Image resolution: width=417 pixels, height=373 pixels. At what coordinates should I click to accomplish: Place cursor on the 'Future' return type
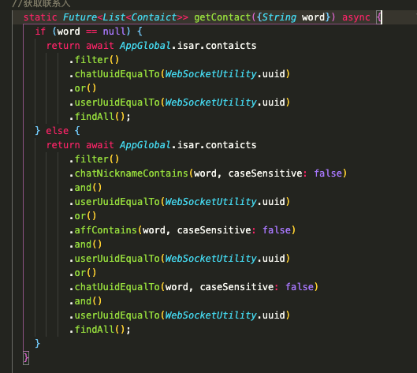click(80, 17)
